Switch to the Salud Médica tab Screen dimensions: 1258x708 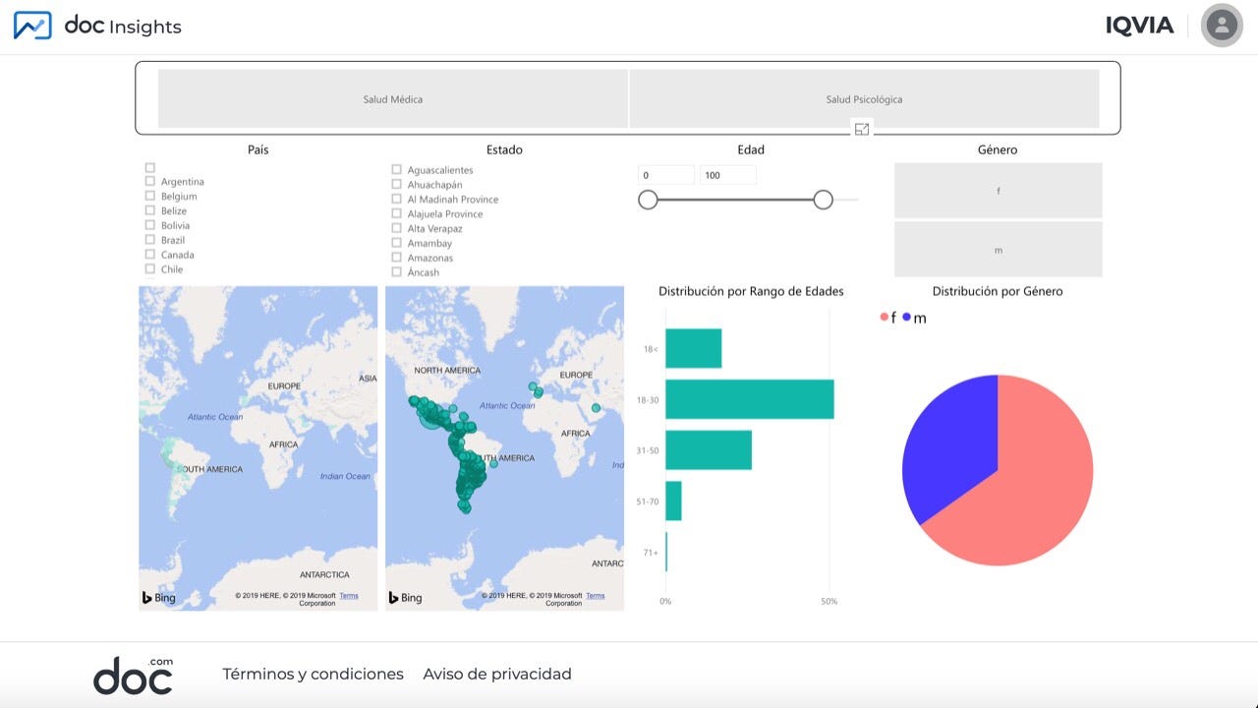click(393, 98)
